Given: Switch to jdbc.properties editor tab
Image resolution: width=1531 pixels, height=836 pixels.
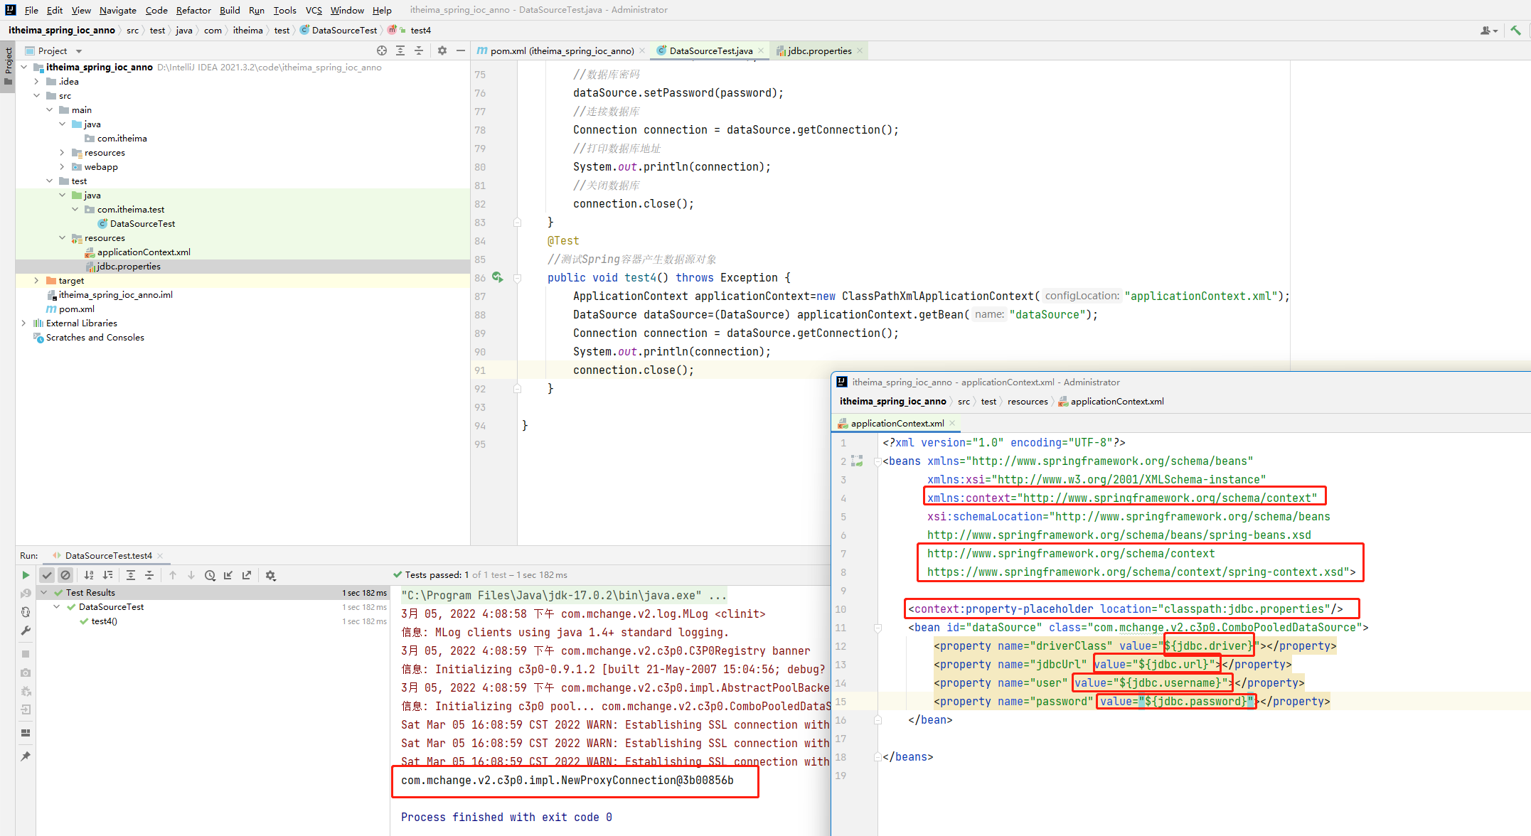Looking at the screenshot, I should click(x=818, y=50).
